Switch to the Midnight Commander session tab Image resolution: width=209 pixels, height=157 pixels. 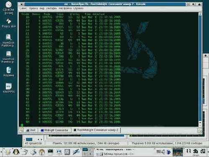(x=54, y=130)
